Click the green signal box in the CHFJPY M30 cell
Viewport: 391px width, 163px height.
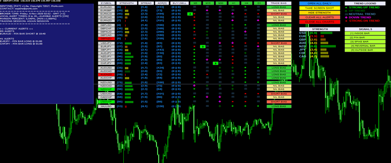[x=216, y=63]
